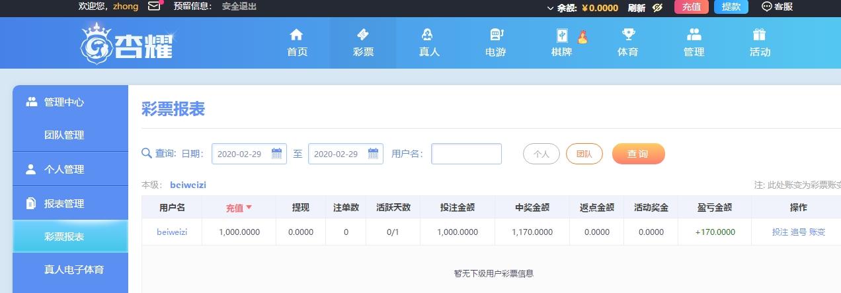This screenshot has width=841, height=293.
Task: Click the 刷新 refresh link
Action: coord(637,8)
